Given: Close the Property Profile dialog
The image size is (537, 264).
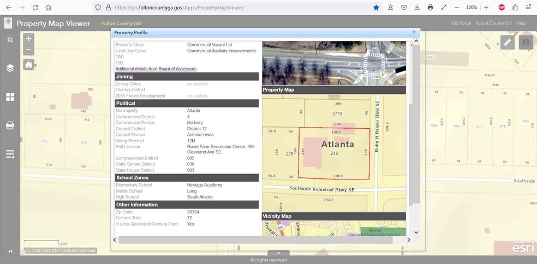Looking at the screenshot, I should click(x=414, y=32).
